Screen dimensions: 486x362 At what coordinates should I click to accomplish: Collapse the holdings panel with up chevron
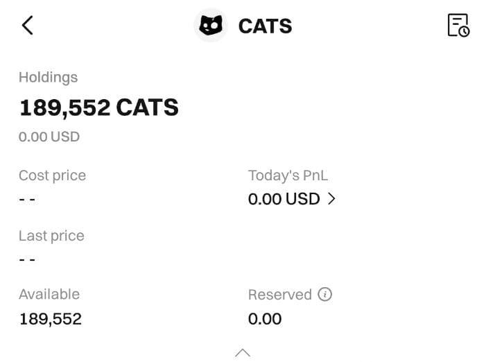point(243,352)
